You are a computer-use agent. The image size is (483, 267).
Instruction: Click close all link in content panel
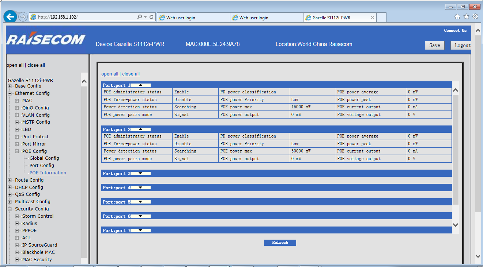pos(131,74)
